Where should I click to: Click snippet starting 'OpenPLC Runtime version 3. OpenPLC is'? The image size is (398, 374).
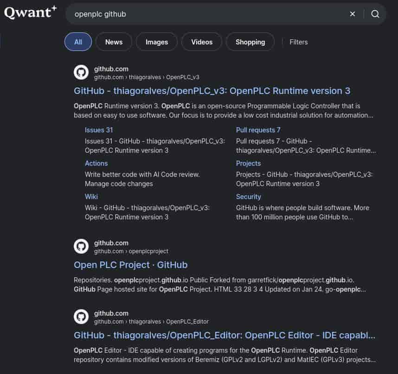[224, 111]
